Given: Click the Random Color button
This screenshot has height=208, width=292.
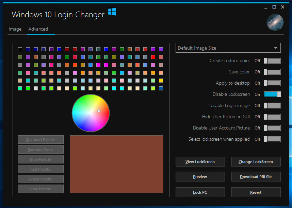Looking at the screenshot, I should pos(40,150).
